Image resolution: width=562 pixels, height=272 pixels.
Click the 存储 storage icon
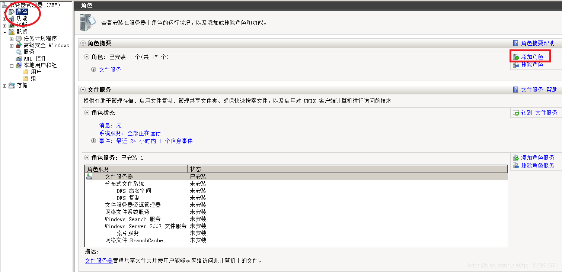coord(11,85)
